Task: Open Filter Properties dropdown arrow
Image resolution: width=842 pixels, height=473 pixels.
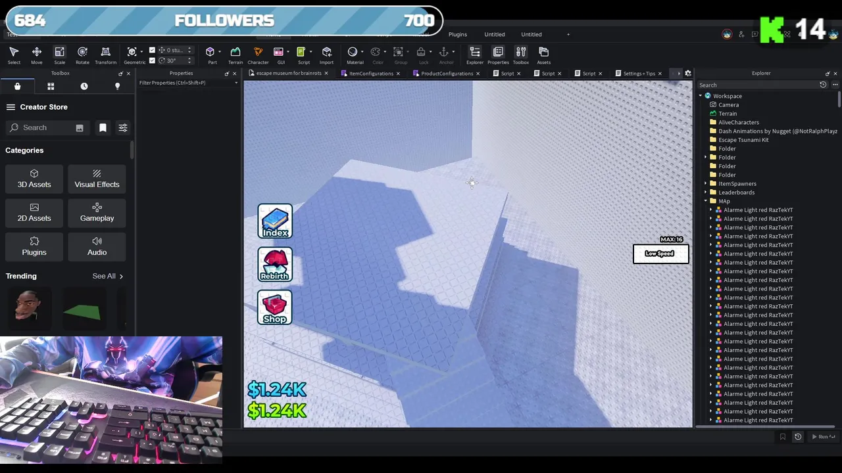Action: tap(236, 83)
